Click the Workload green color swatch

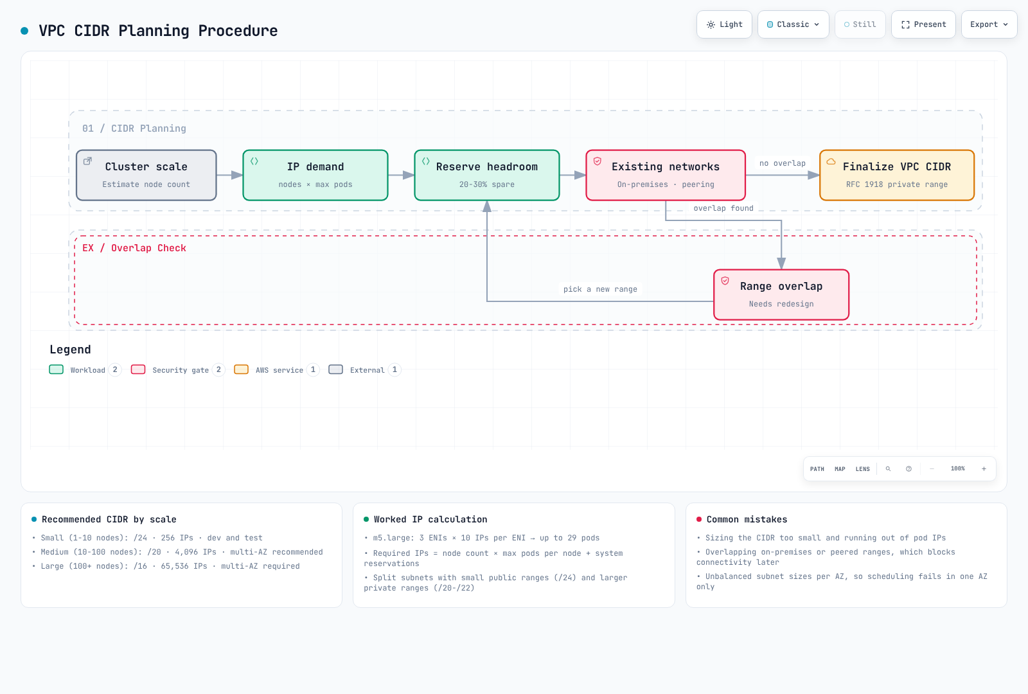(x=57, y=369)
